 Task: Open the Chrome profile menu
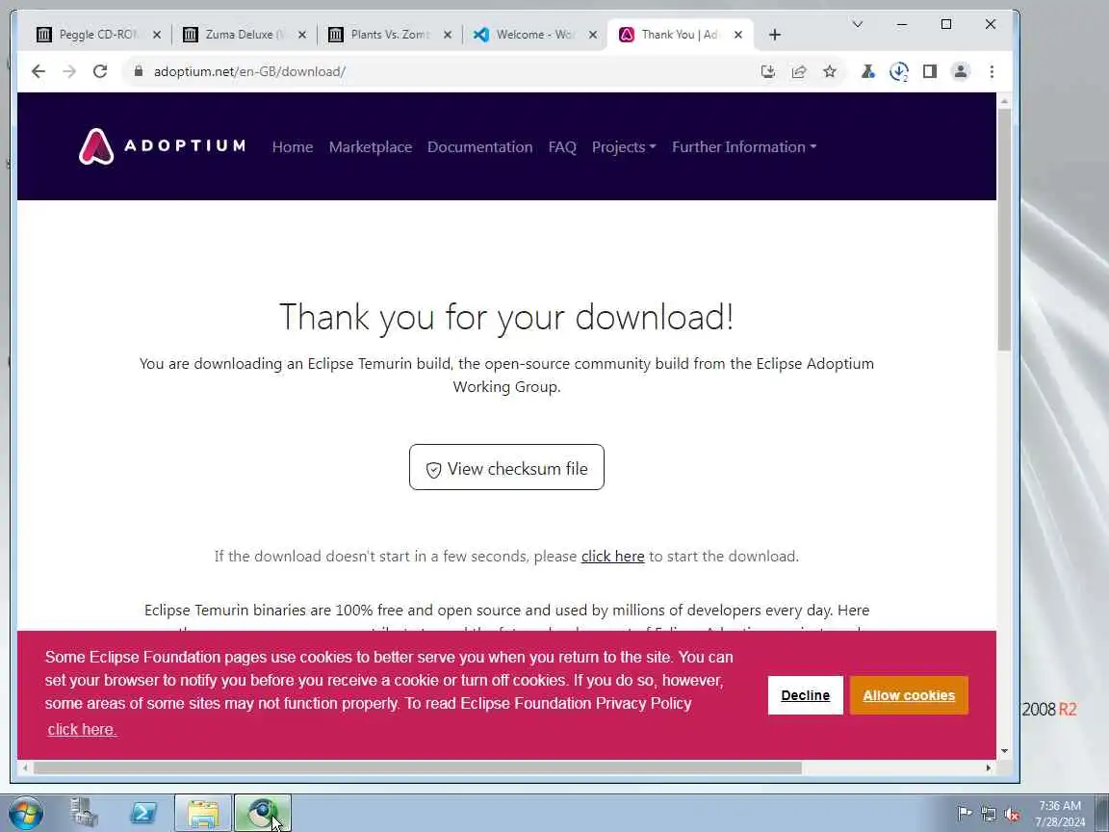point(961,71)
